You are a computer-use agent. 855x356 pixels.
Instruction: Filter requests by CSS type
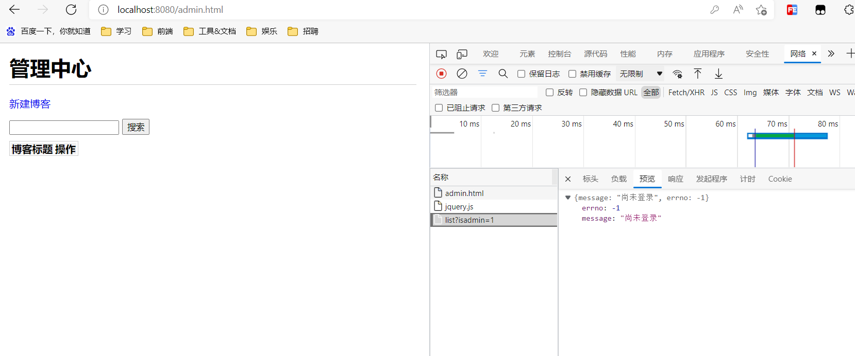coord(731,93)
